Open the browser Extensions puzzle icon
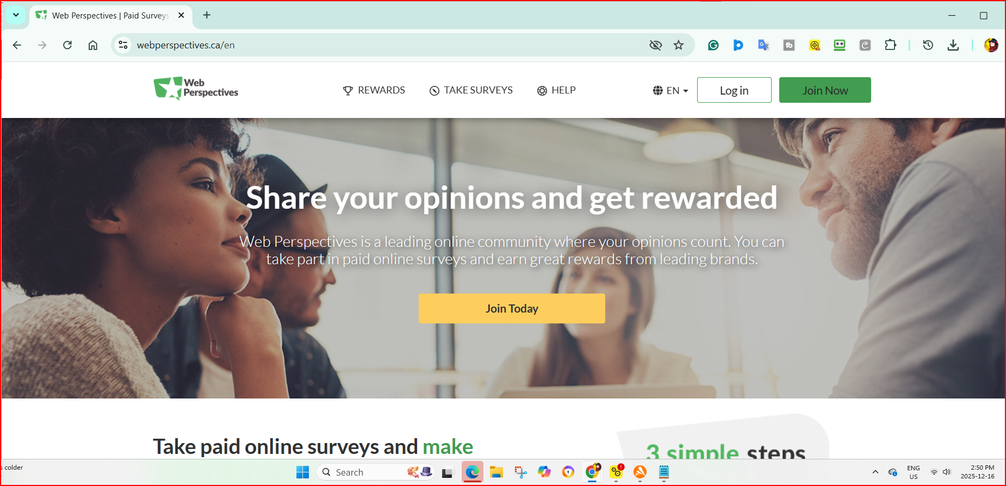Viewport: 1006px width, 486px height. (x=890, y=45)
